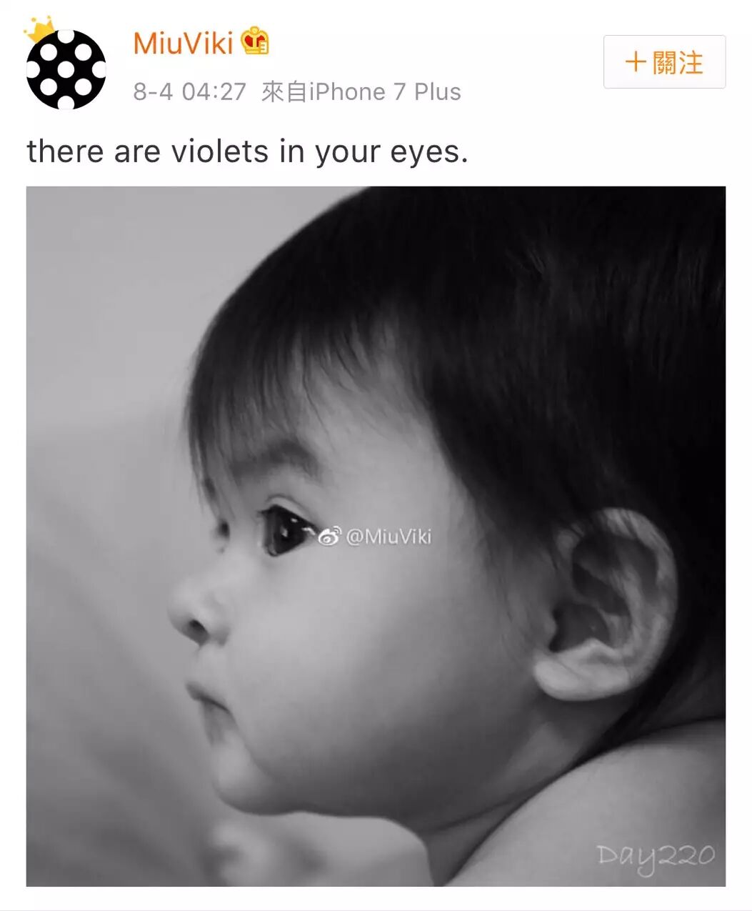Image resolution: width=752 pixels, height=911 pixels.
Task: Click the @MiuViki watermark text in photo
Action: [388, 536]
